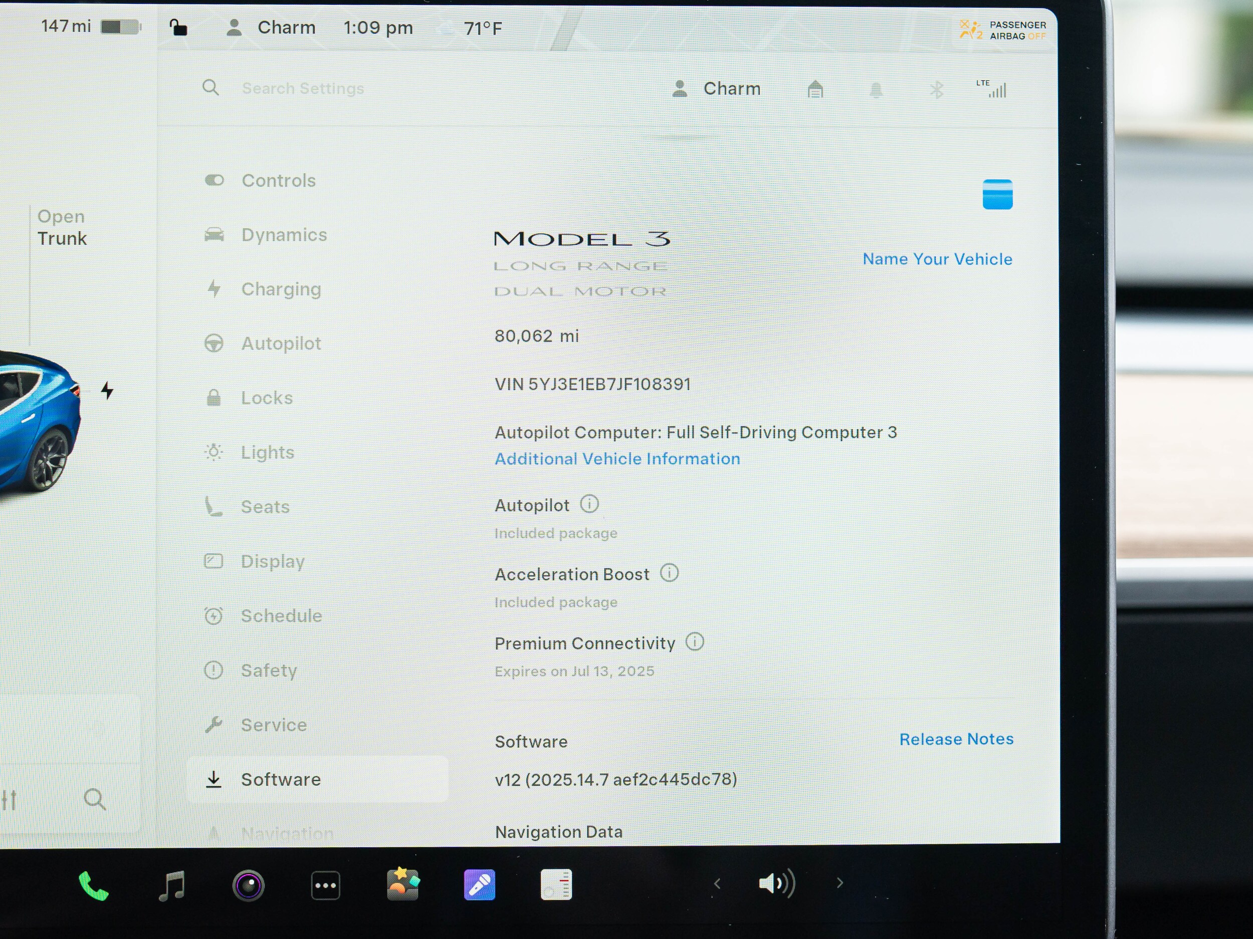1253x939 pixels.
Task: Open the Phone app in the dock
Action: (x=93, y=885)
